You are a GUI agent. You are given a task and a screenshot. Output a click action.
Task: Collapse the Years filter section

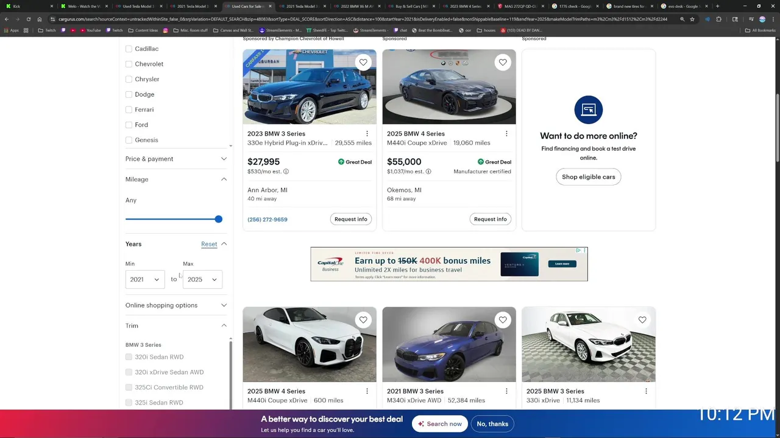tap(224, 244)
